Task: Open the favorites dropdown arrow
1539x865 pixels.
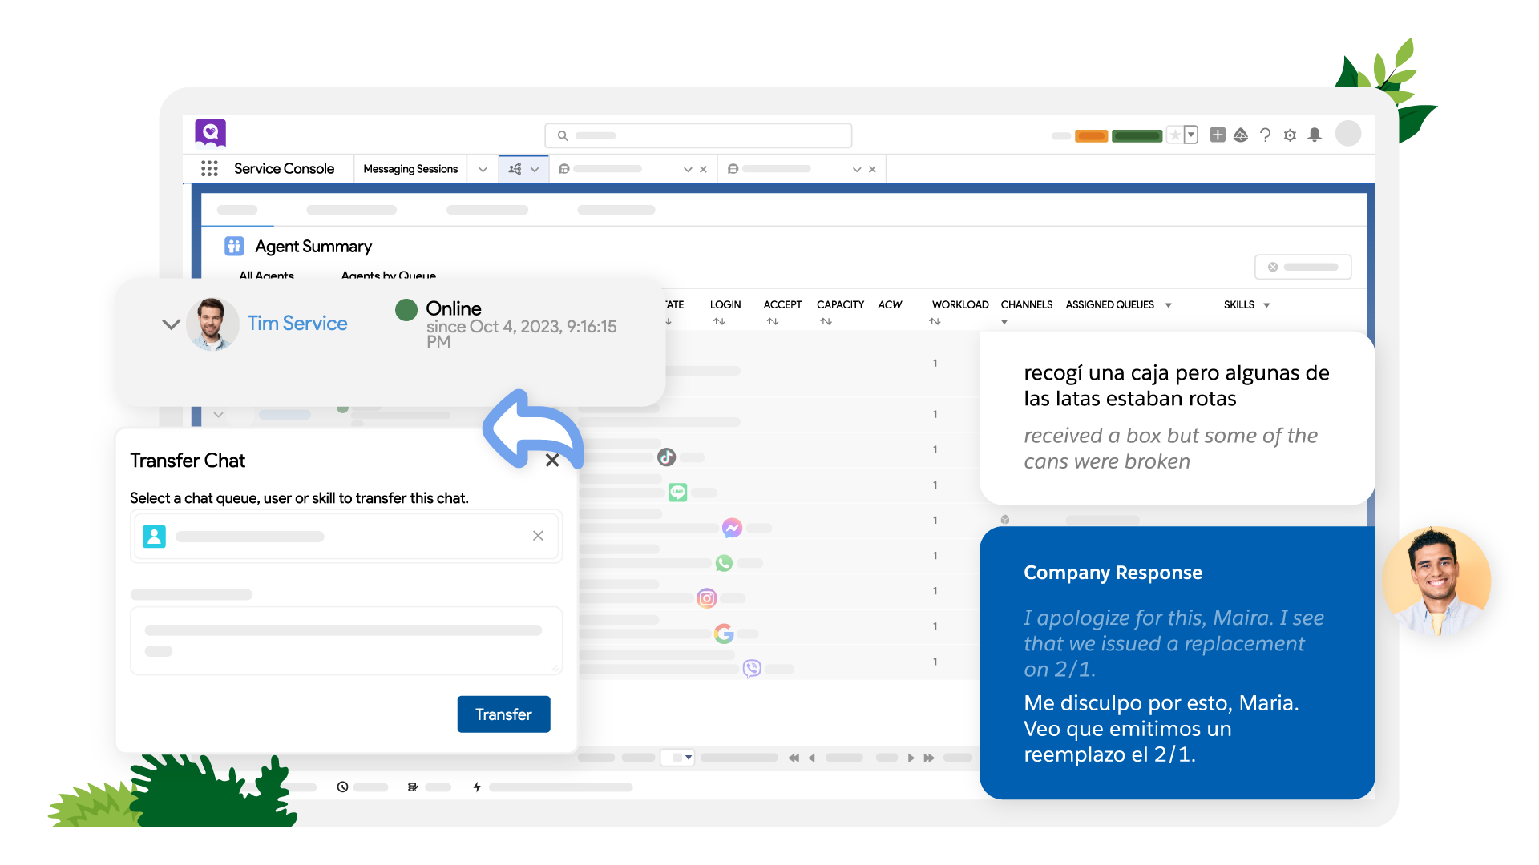Action: tap(1191, 135)
